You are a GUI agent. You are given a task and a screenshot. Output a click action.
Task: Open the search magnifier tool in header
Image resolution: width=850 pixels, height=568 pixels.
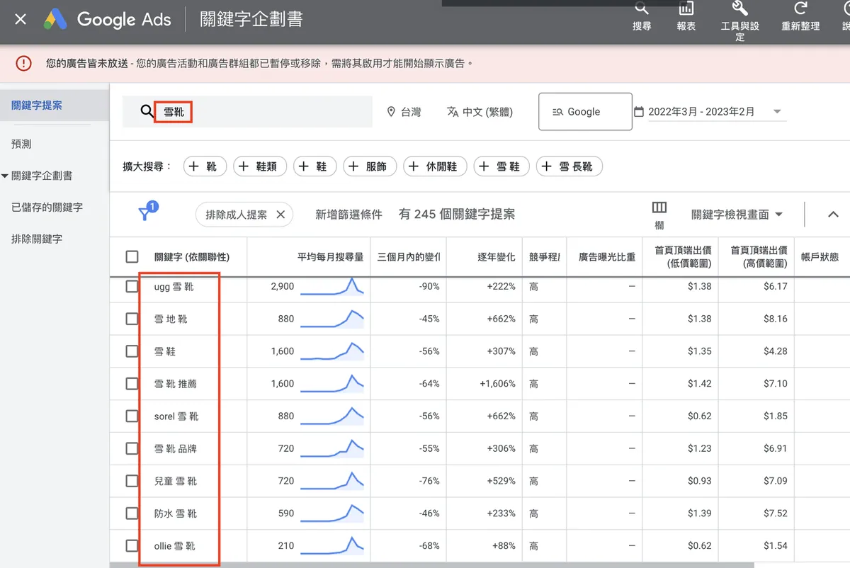[642, 9]
